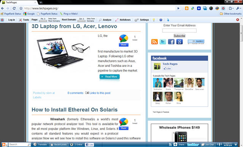This screenshot has width=243, height=147.
Task: Reload the page with the refresh icon
Action: click(x=14, y=8)
